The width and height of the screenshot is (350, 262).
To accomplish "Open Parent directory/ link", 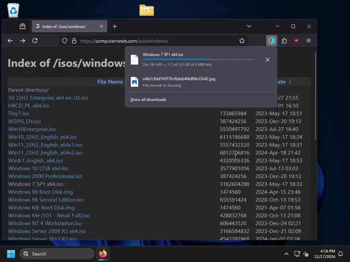I will point(28,90).
